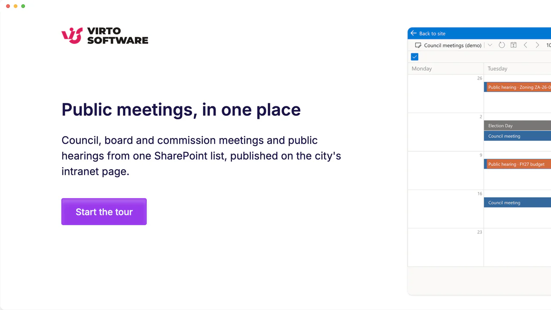
Task: Click the green macOS fullscreen dot
Action: [23, 6]
